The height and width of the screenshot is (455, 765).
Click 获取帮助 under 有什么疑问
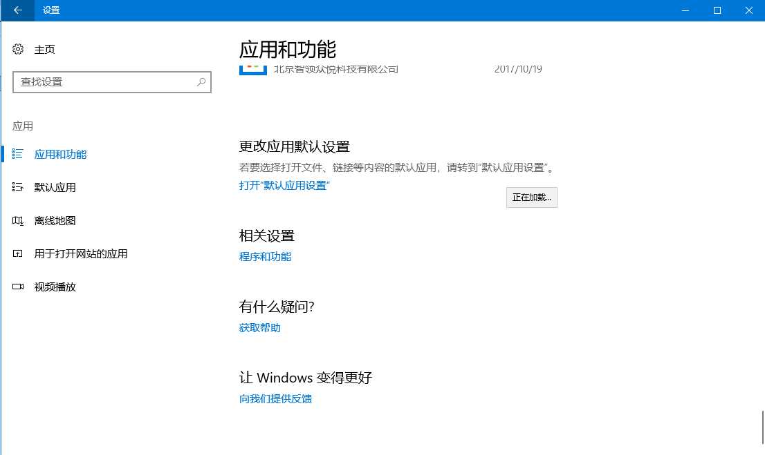[x=259, y=327]
